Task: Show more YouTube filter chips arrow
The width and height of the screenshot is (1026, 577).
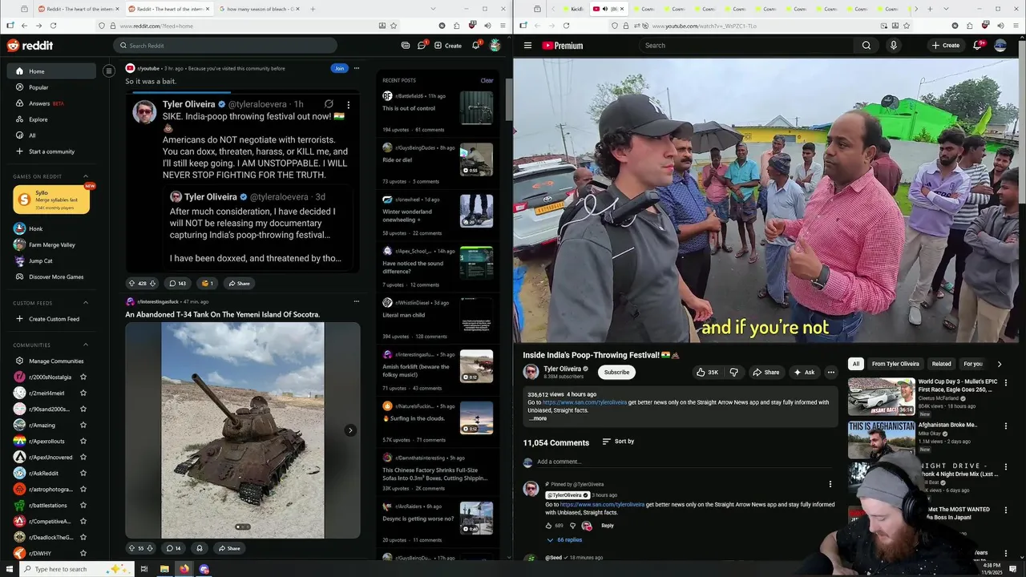Action: [999, 364]
